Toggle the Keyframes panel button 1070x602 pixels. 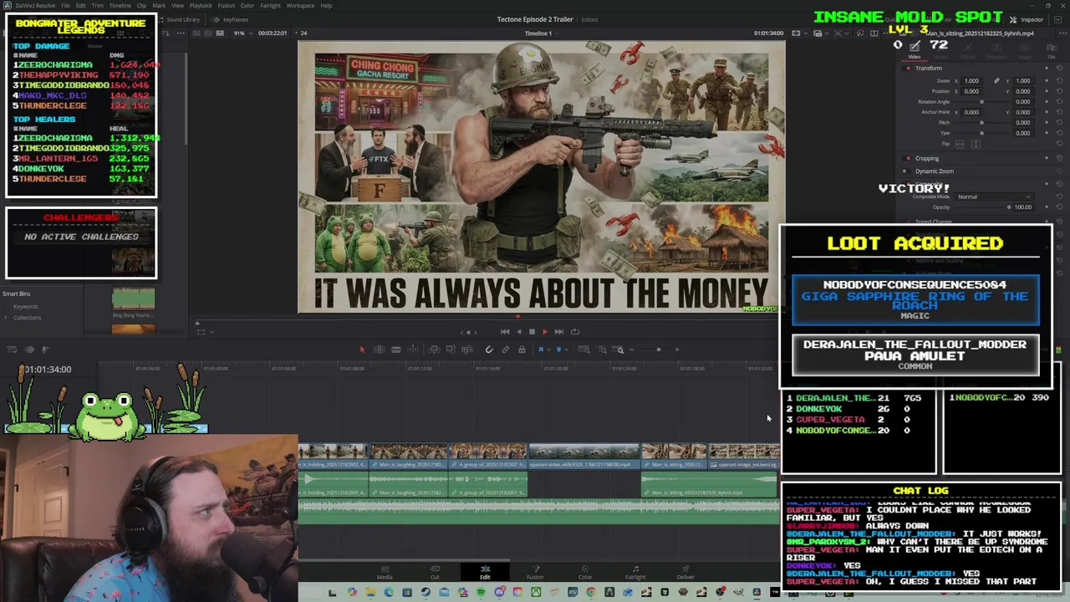[230, 19]
